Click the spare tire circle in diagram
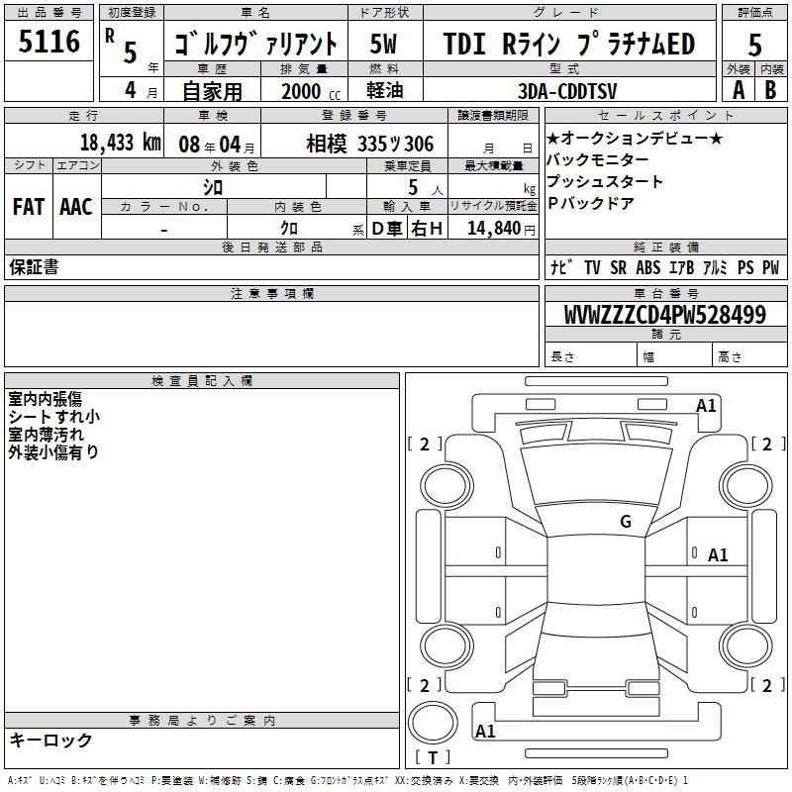Viewport: 792px width, 792px height. [x=433, y=724]
